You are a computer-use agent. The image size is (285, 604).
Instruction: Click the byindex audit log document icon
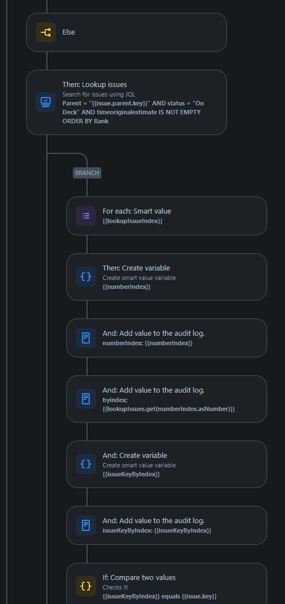click(x=86, y=399)
